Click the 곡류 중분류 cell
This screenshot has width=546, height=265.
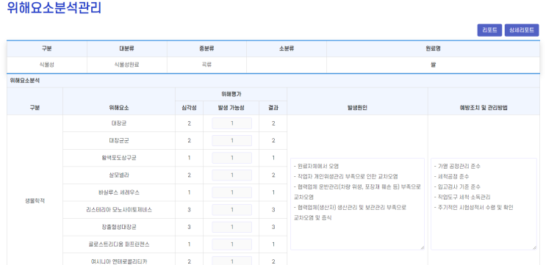click(x=206, y=65)
